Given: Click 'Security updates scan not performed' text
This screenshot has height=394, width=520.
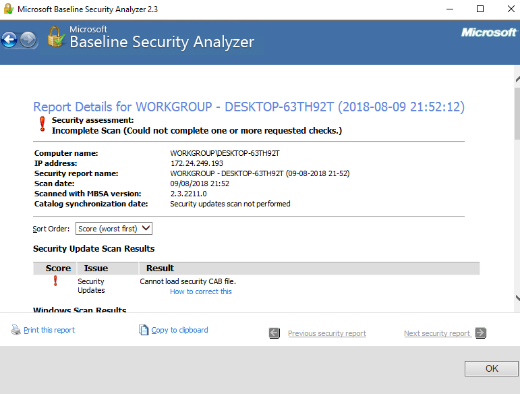Looking at the screenshot, I should point(230,204).
